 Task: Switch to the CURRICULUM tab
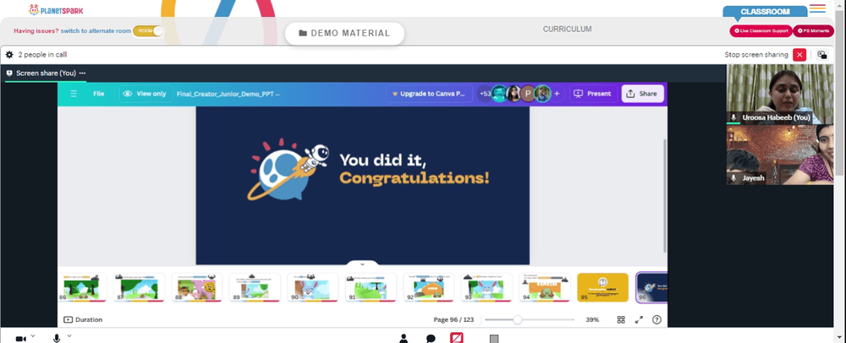567,29
